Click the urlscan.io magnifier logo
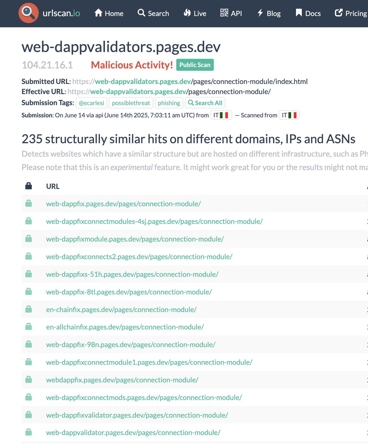368x444 pixels. 28,13
